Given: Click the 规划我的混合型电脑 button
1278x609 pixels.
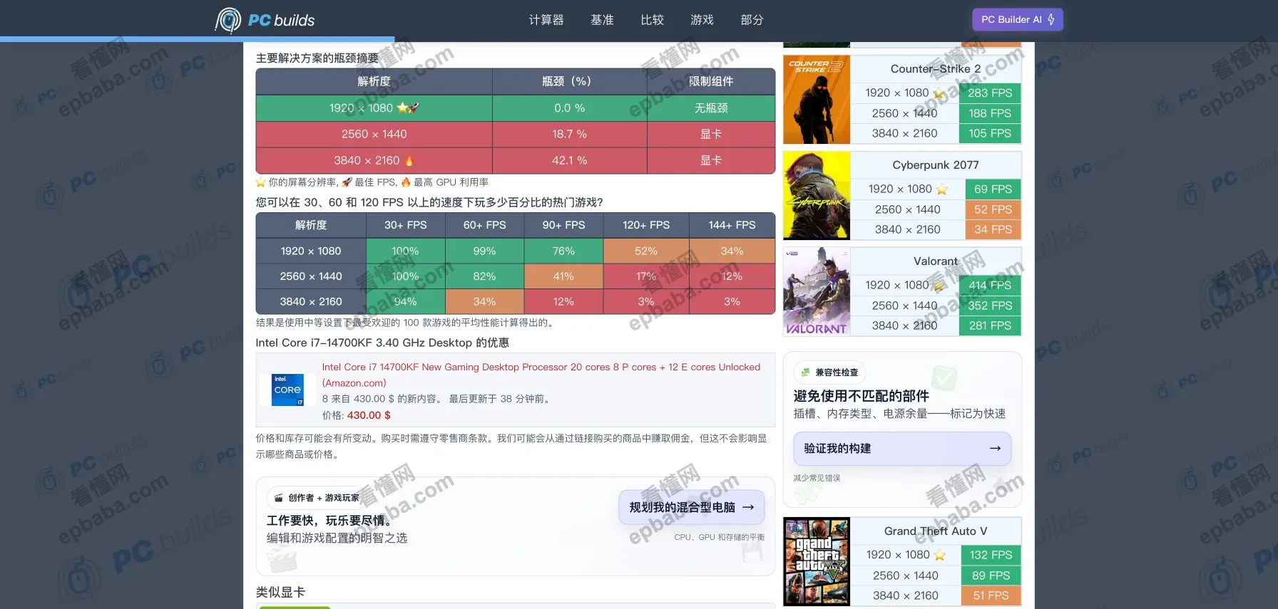Looking at the screenshot, I should [692, 507].
